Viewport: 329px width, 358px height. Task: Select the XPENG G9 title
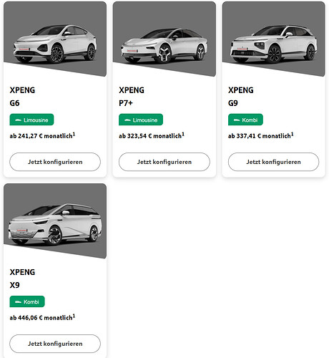[241, 97]
